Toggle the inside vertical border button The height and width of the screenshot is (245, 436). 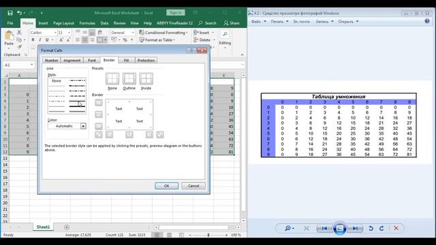point(129,135)
